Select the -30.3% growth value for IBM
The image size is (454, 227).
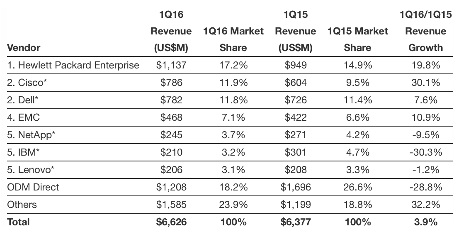coord(426,152)
